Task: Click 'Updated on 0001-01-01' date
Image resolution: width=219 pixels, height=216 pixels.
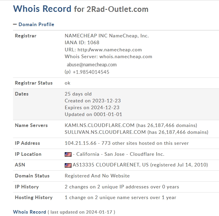Action: tap(93, 115)
